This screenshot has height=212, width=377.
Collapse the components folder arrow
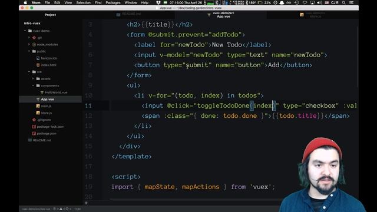pyautogui.click(x=33, y=85)
